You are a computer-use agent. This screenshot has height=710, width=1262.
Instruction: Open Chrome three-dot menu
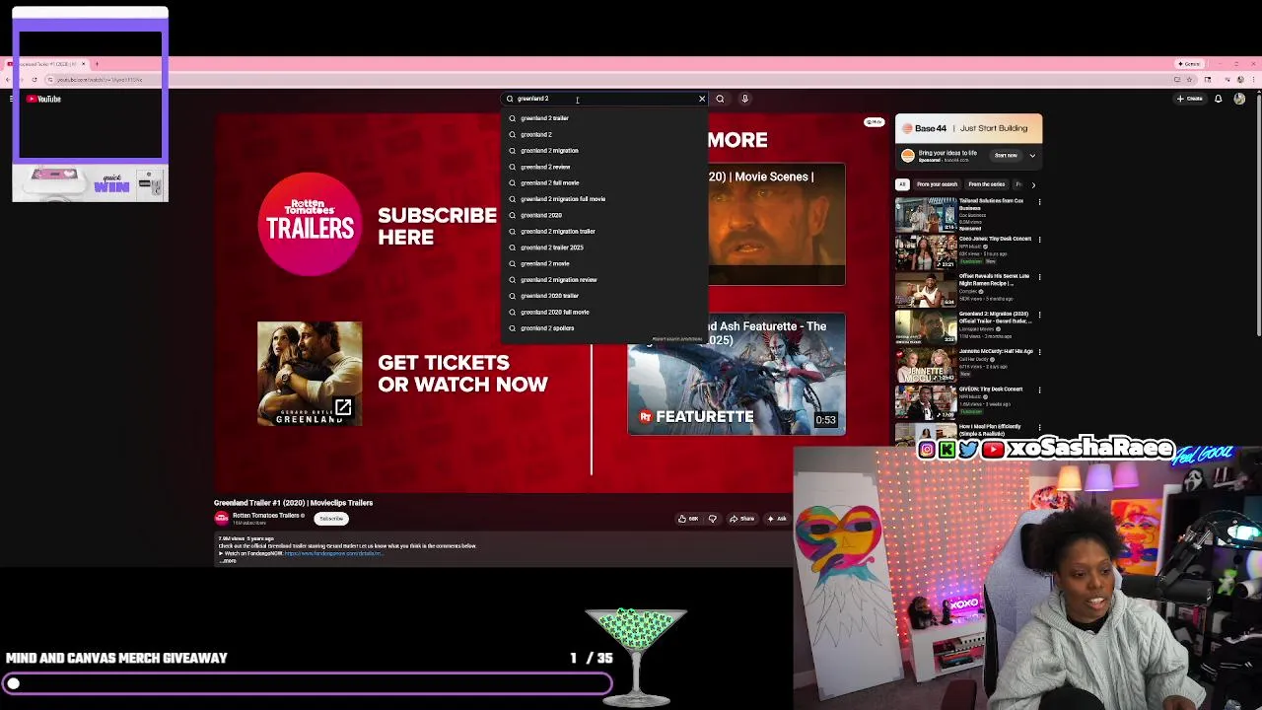coord(1252,79)
